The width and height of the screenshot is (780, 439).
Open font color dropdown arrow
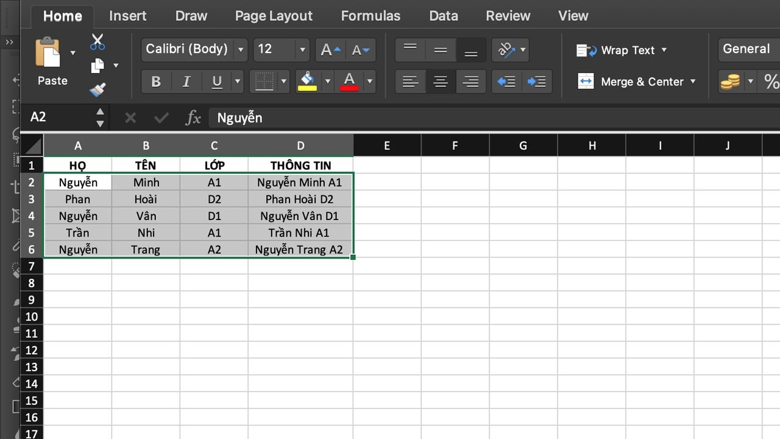pos(369,81)
